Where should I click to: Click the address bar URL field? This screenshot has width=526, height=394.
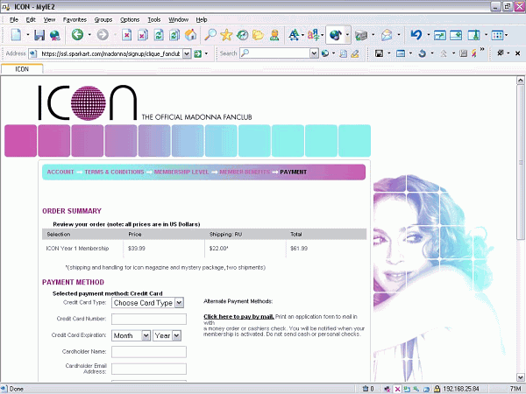[110, 53]
